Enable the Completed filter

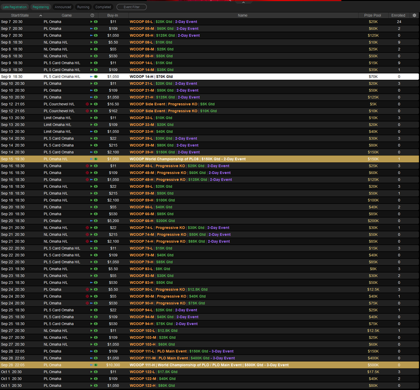click(103, 7)
